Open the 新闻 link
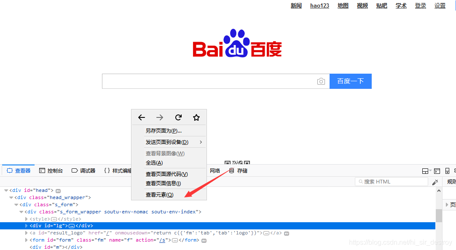Image resolution: width=456 pixels, height=250 pixels. click(296, 5)
